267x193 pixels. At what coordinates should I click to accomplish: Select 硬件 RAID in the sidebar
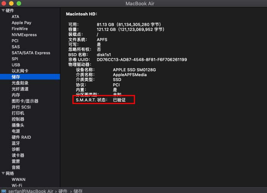tap(21, 137)
